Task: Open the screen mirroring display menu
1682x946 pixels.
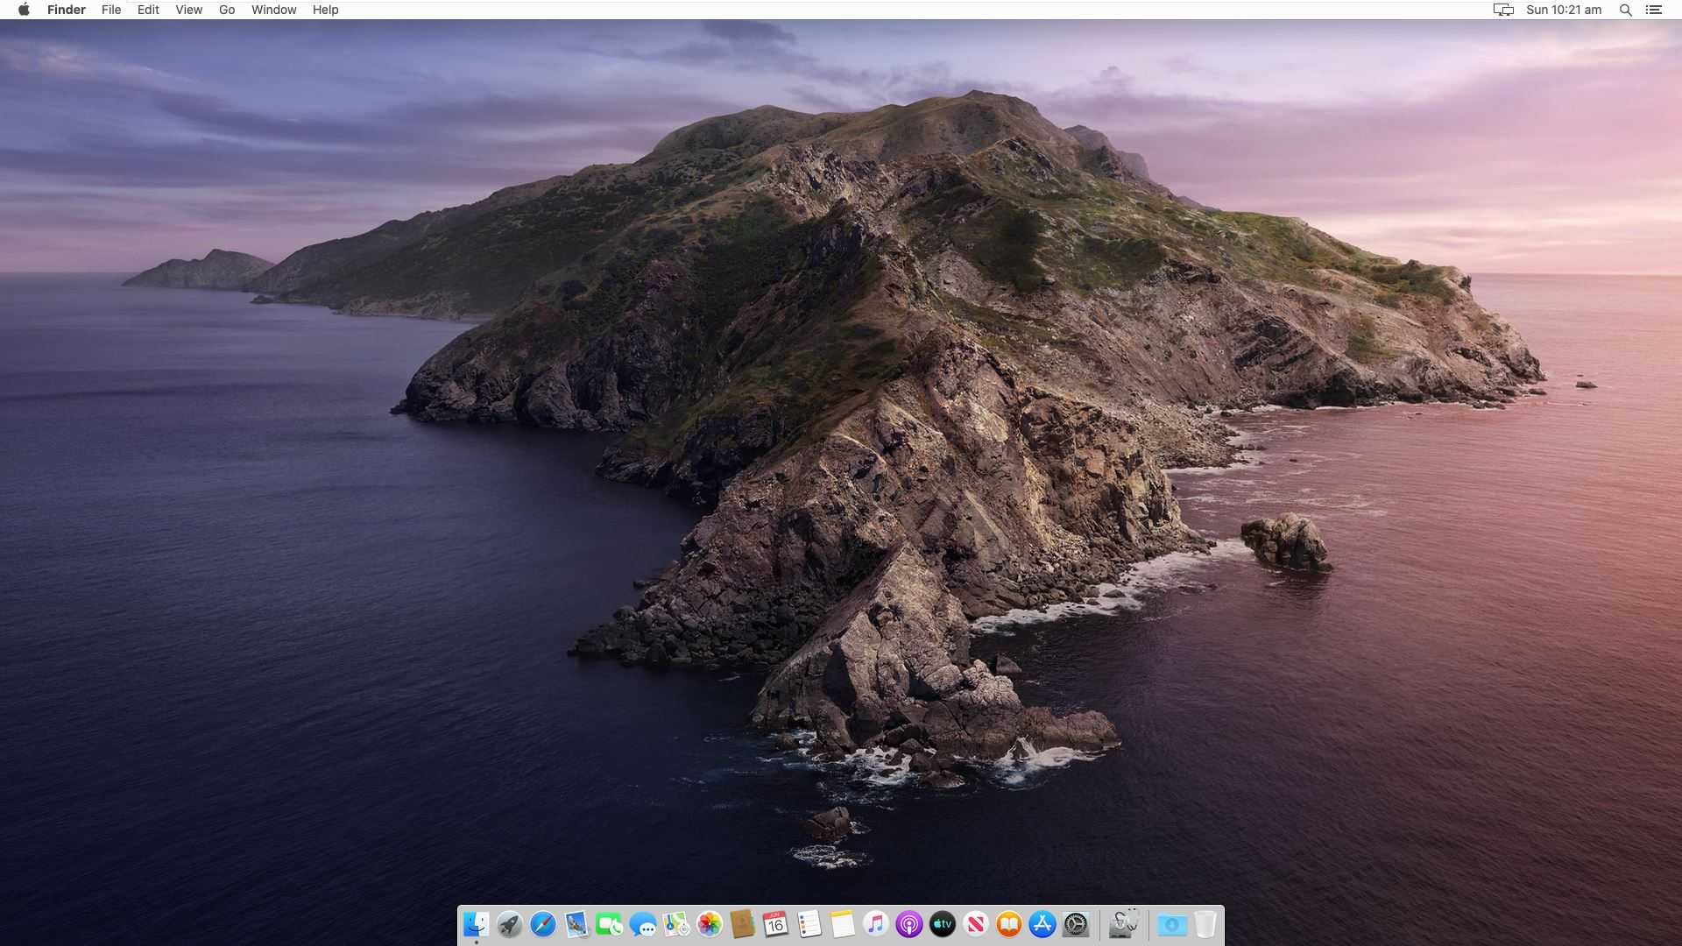Action: (1503, 10)
